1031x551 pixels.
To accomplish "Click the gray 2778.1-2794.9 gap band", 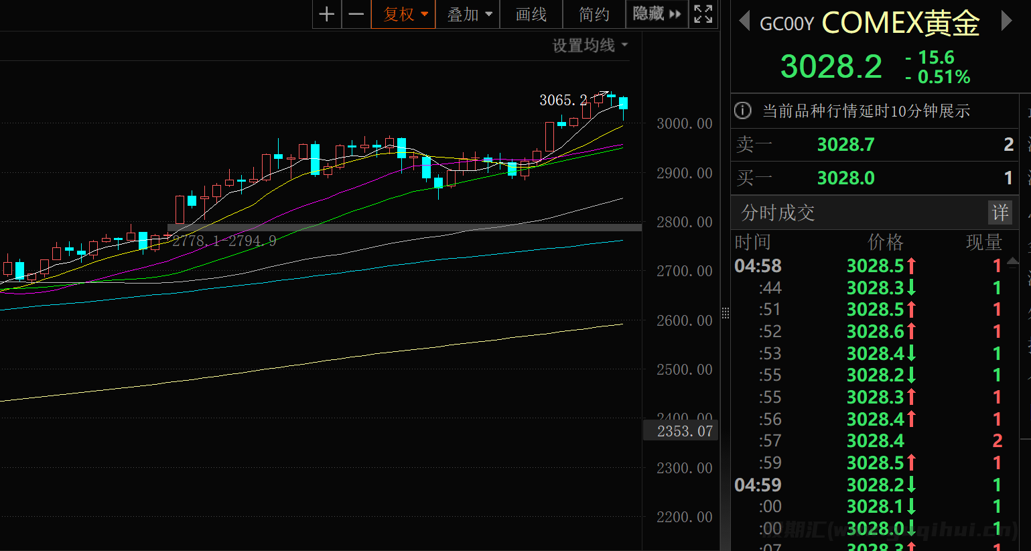I will (402, 228).
